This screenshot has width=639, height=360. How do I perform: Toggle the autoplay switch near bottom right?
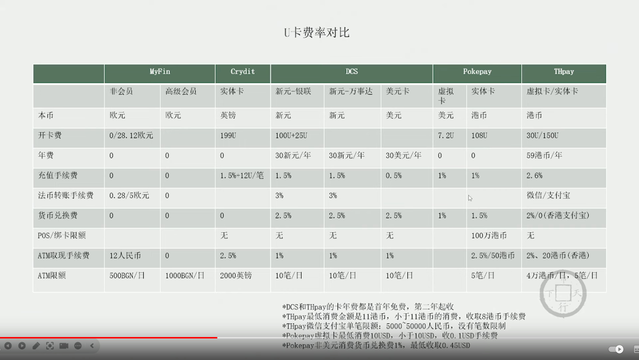(x=614, y=349)
